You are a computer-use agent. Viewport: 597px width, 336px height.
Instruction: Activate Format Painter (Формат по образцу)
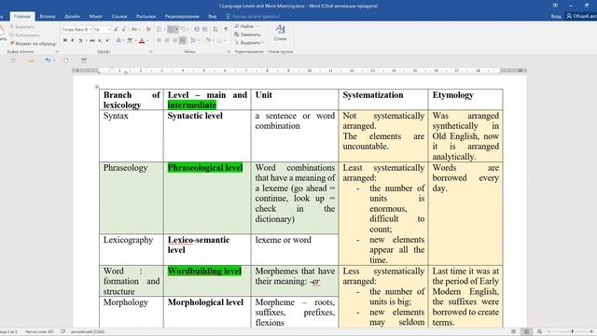33,44
